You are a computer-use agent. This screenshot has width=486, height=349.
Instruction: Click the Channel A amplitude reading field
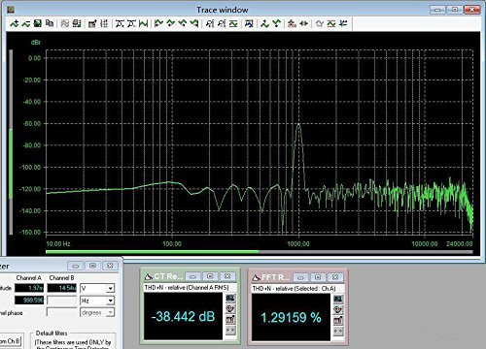coord(29,288)
